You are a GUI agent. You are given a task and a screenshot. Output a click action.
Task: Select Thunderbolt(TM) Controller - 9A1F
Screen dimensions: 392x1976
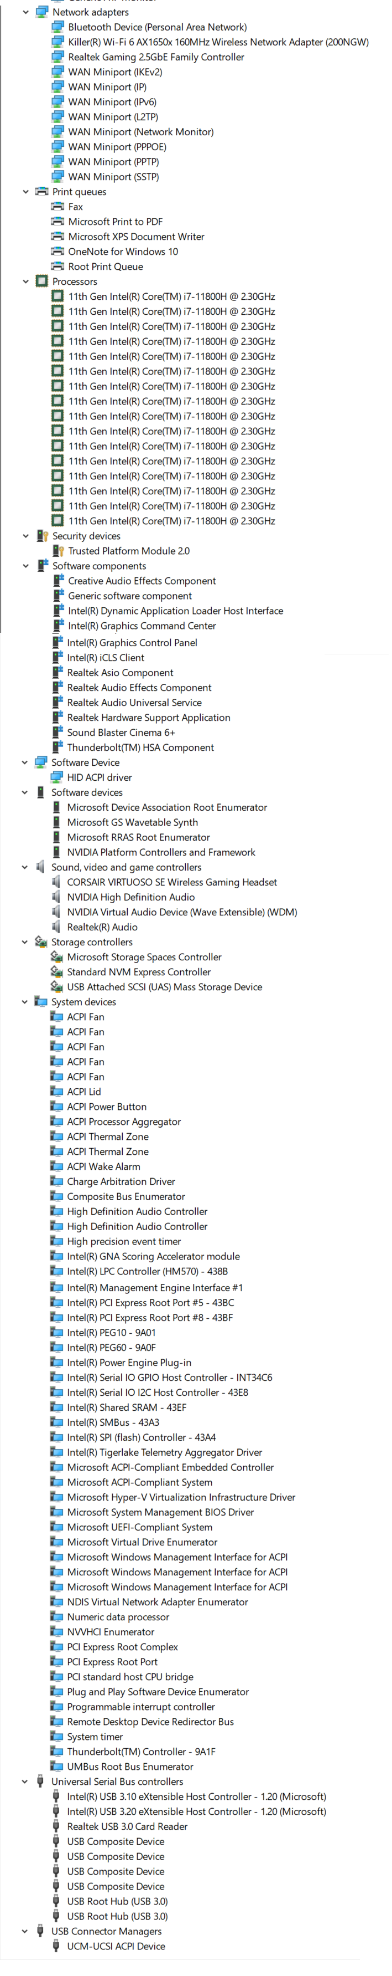coord(141,1752)
